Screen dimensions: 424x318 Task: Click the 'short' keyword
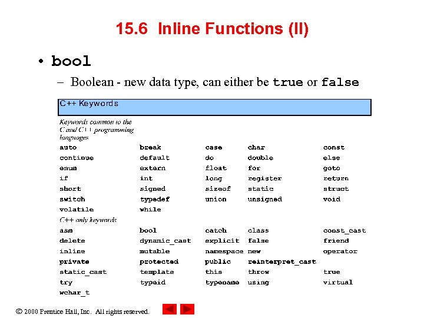coord(70,189)
